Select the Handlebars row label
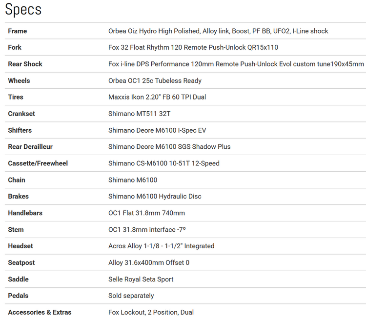This screenshot has height=320, width=366. 25,213
